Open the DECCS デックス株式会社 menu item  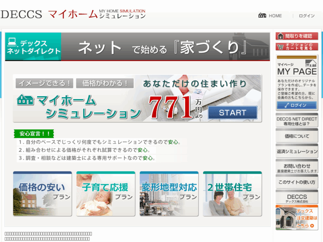[297, 197]
